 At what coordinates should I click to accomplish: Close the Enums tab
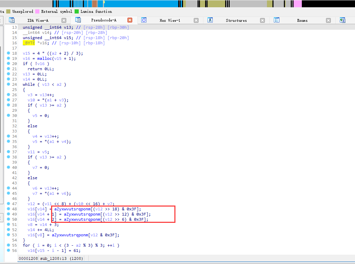[328, 20]
